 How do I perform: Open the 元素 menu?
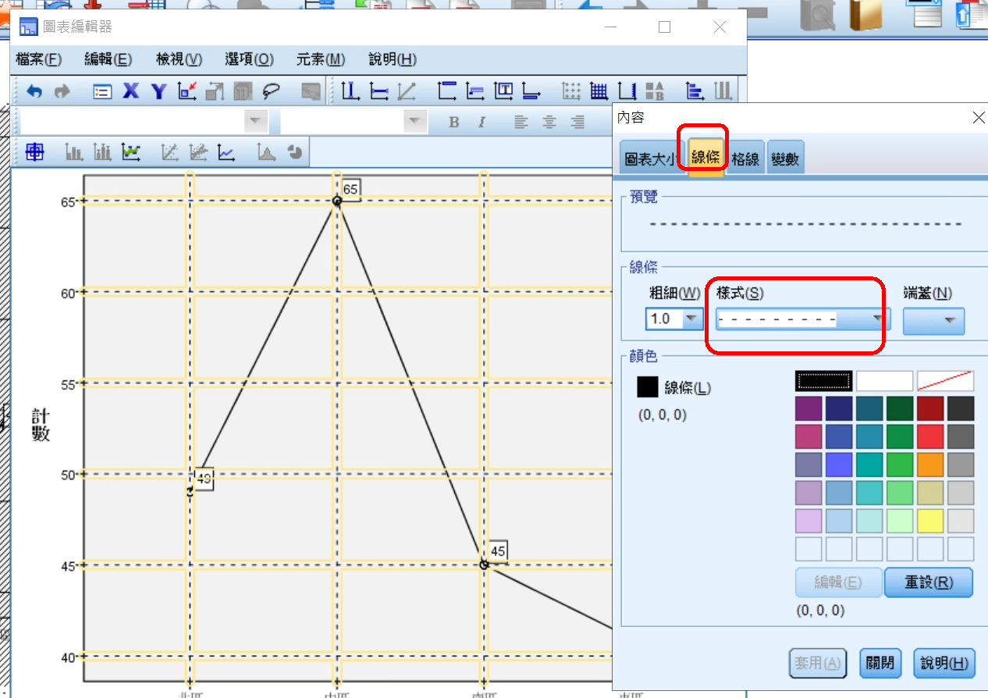tap(320, 60)
